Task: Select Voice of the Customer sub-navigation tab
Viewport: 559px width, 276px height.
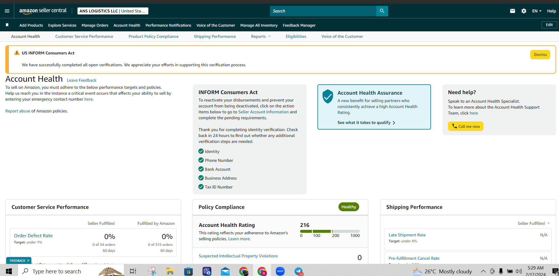Action: [342, 36]
